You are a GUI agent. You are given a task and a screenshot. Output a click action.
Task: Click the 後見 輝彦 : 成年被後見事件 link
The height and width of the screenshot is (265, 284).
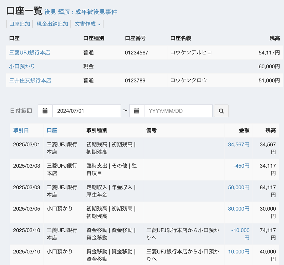click(x=81, y=12)
